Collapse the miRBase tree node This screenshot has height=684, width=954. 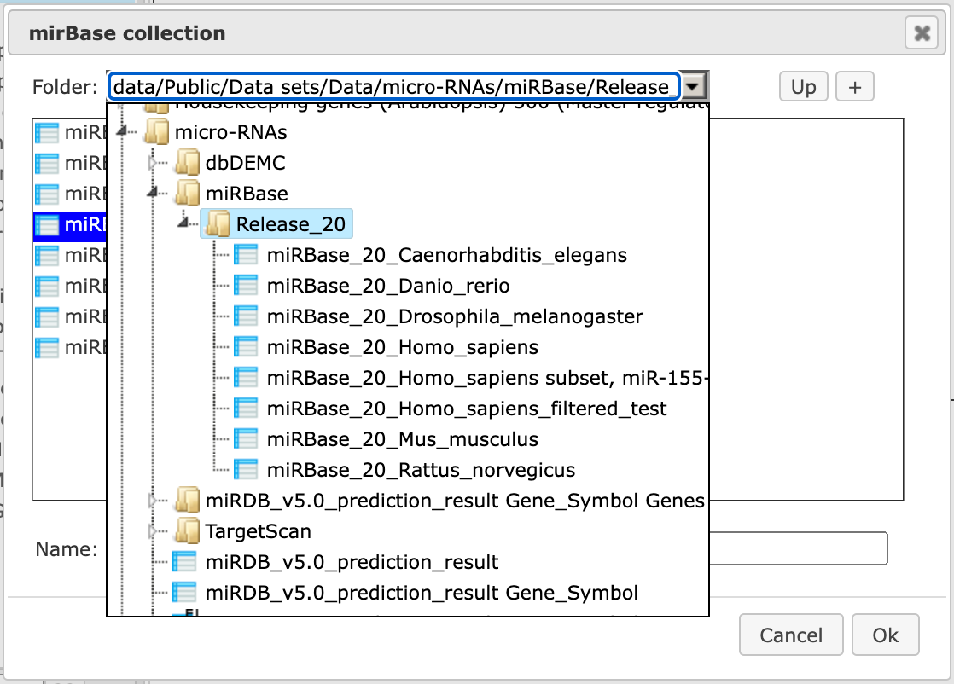(154, 192)
